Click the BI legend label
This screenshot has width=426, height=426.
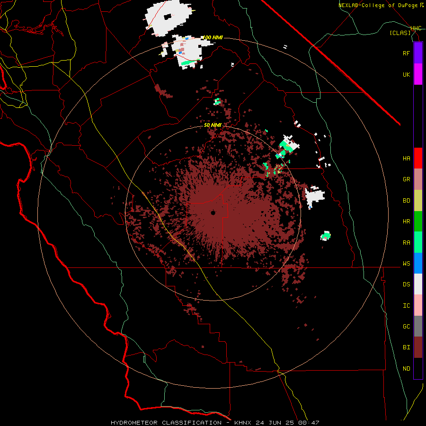(407, 347)
